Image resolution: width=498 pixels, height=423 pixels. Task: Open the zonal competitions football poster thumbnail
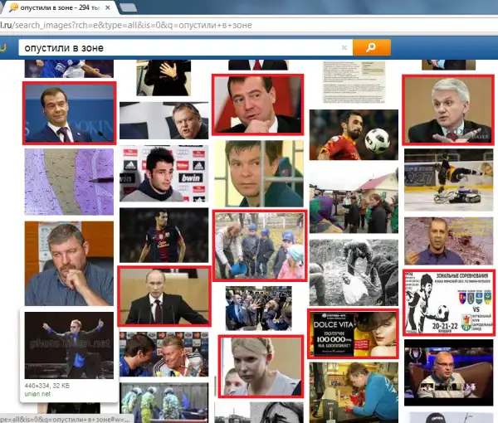[x=448, y=302]
